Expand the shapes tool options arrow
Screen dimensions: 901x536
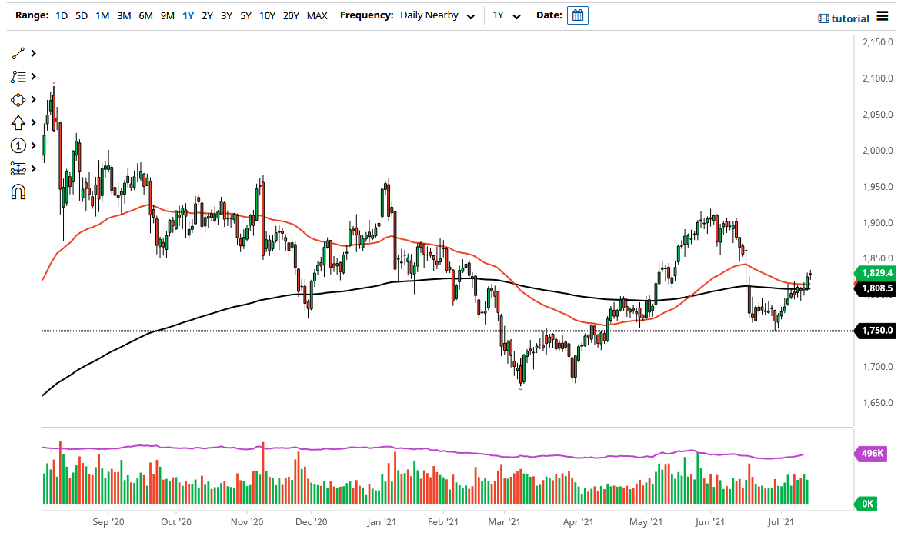(33, 99)
